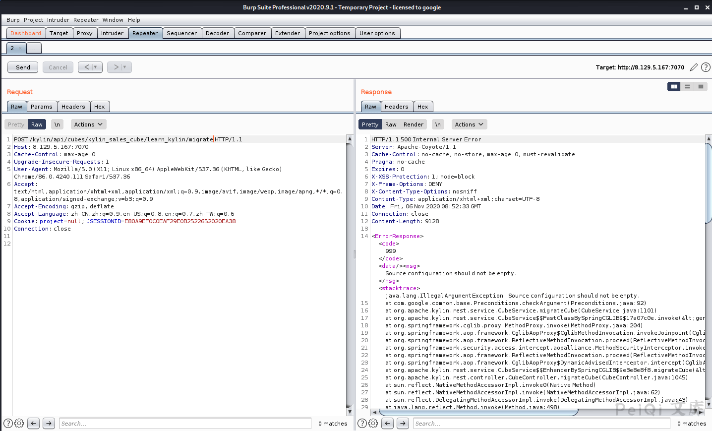Switch Response view to Raw mode

click(391, 124)
